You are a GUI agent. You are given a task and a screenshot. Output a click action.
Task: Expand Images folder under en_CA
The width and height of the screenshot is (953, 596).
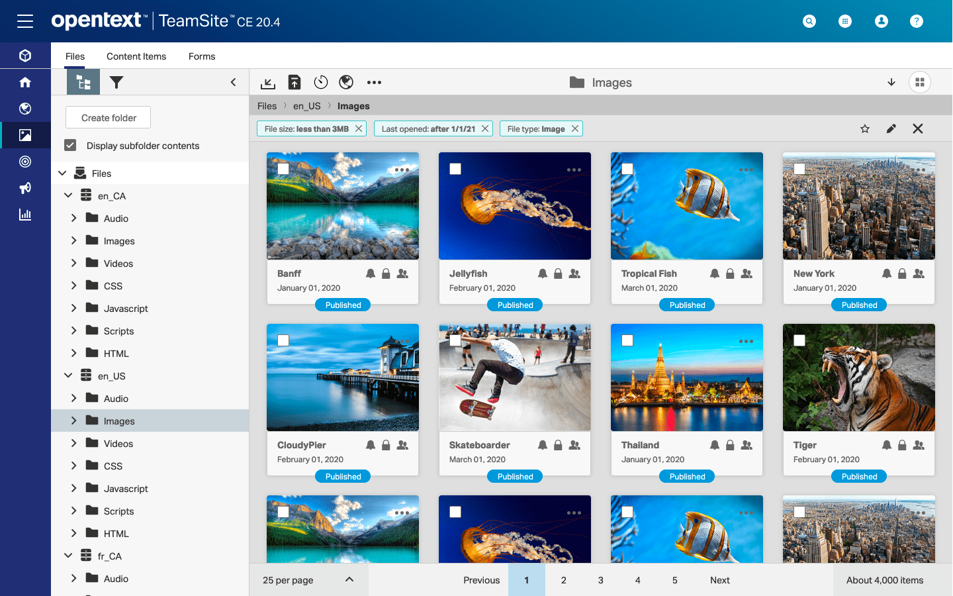tap(73, 240)
